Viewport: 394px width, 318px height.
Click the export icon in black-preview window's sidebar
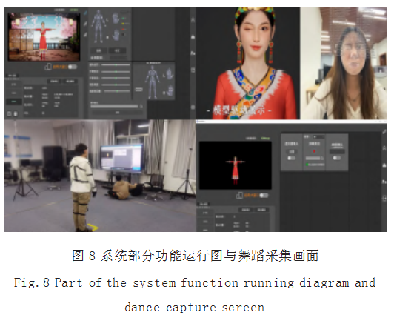point(384,199)
